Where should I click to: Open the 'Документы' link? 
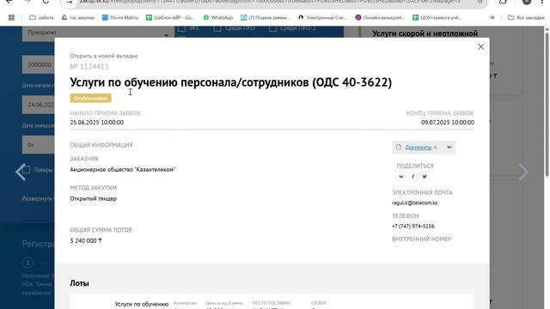pos(419,148)
